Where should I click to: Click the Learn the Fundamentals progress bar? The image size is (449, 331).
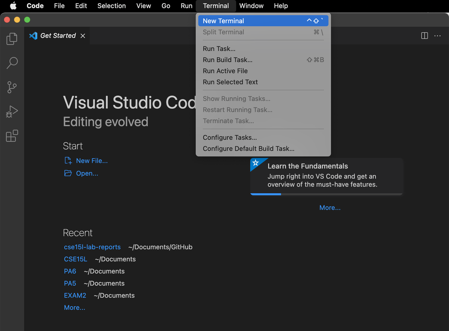[x=326, y=194]
